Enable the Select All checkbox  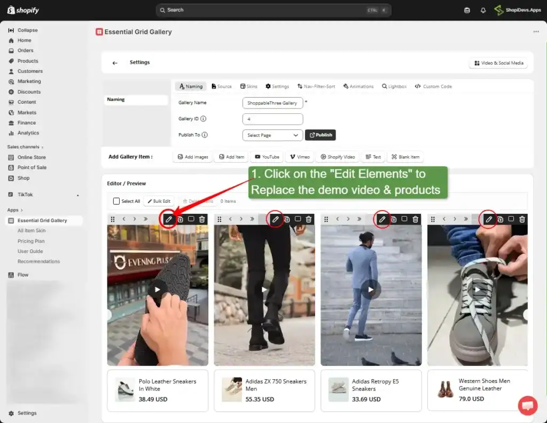116,201
